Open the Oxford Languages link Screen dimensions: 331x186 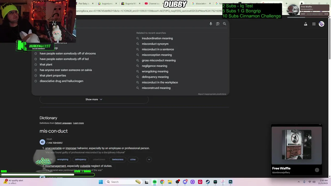click(63, 123)
